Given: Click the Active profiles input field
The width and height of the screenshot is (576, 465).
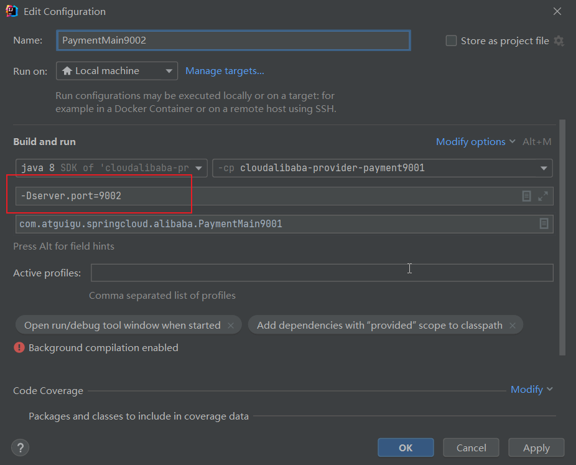Looking at the screenshot, I should click(x=322, y=273).
